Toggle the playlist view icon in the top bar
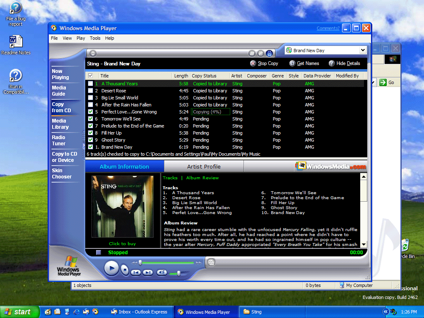This screenshot has height=318, width=424. 269,53
